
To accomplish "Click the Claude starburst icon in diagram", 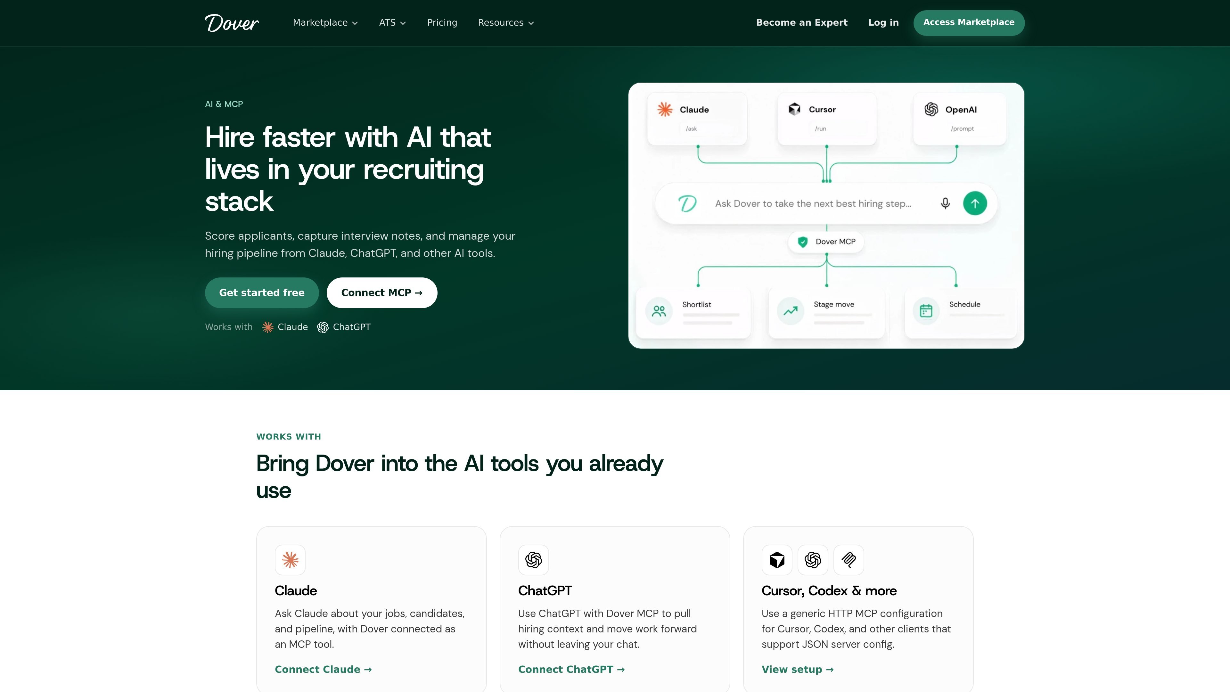I will (665, 109).
